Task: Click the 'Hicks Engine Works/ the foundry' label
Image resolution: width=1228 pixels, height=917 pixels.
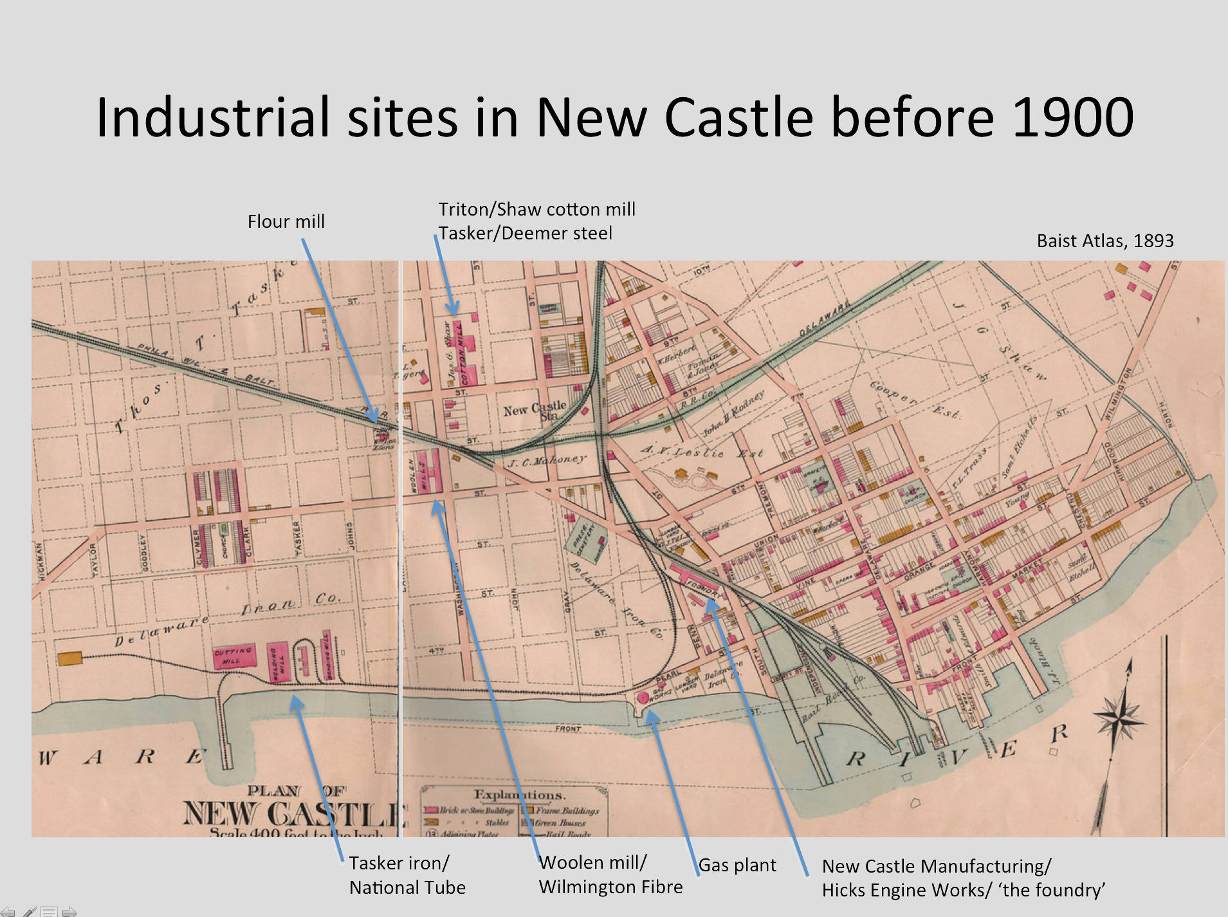Action: [x=964, y=890]
